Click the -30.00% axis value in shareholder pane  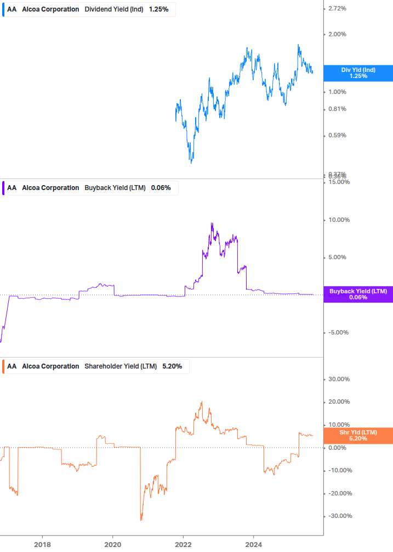point(340,516)
